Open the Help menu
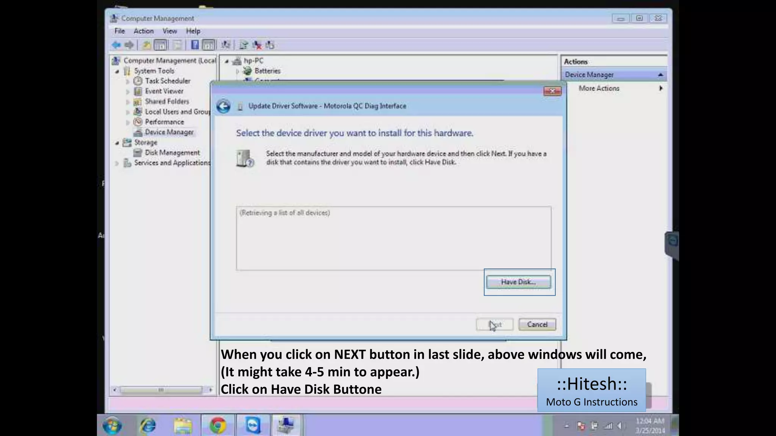This screenshot has height=436, width=776. 193,31
